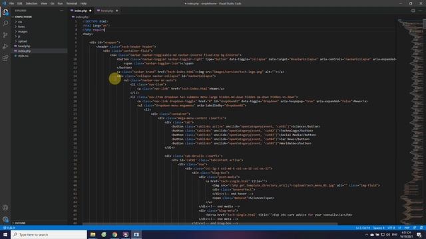
Task: Open the Extensions view
Action: (5, 58)
